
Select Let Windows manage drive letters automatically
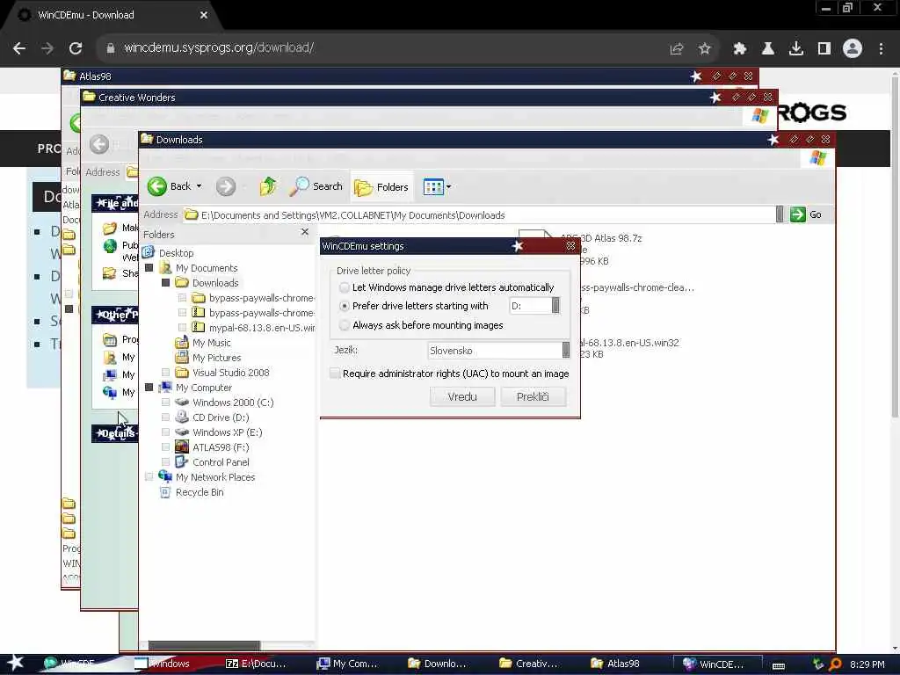coord(345,287)
